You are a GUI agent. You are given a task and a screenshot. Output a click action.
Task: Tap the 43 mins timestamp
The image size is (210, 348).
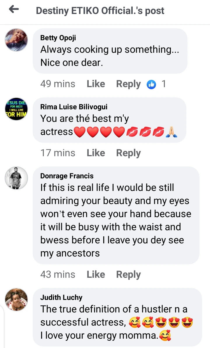point(58,275)
